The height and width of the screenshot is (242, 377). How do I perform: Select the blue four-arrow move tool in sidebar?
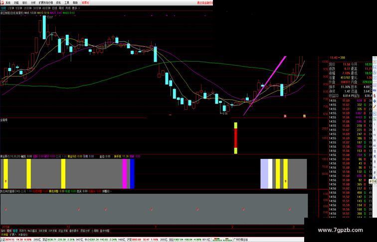click(x=375, y=101)
